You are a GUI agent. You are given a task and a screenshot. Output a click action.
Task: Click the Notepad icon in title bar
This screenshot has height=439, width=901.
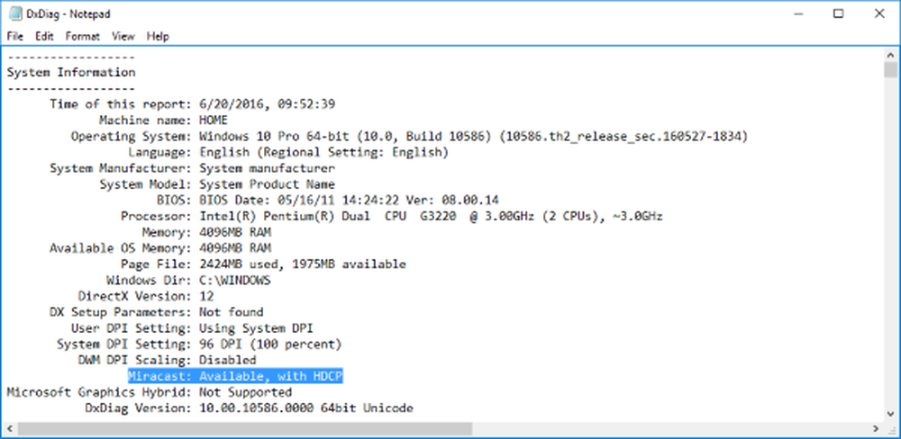coord(15,13)
